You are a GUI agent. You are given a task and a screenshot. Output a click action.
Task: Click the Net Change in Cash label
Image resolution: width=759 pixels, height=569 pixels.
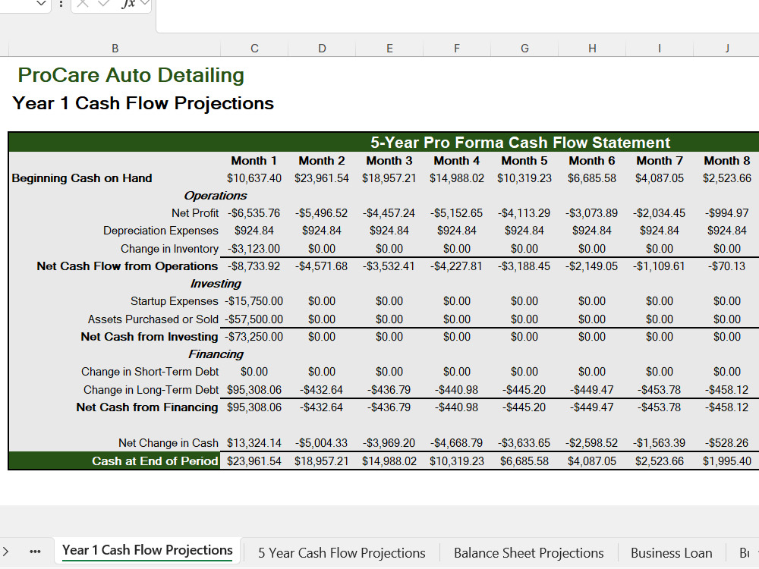[x=168, y=443]
